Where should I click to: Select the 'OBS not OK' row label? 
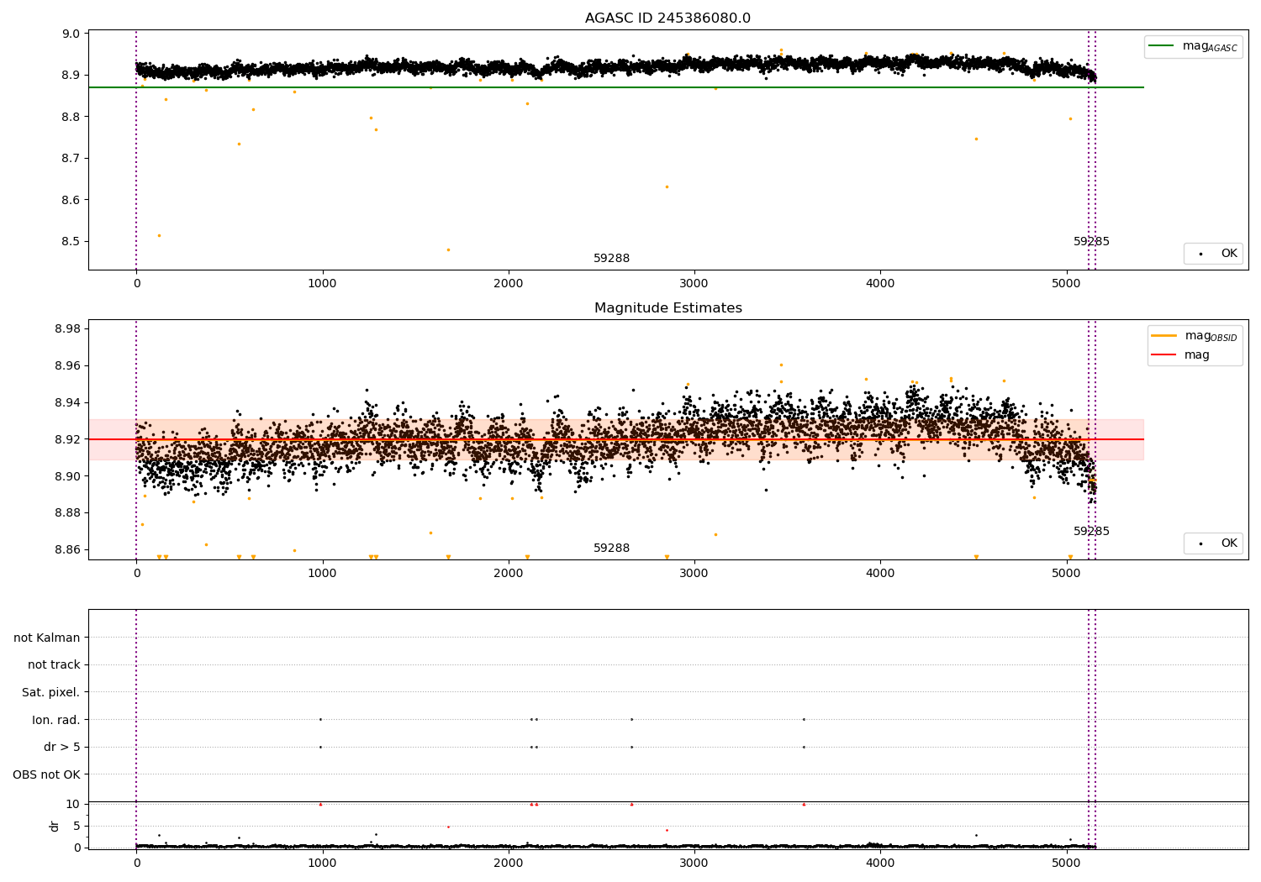[46, 774]
